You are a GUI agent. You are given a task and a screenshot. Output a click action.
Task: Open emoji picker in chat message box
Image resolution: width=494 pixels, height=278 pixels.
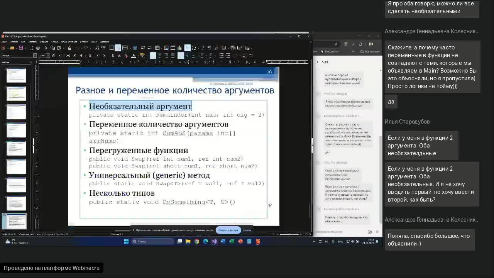[x=370, y=232]
